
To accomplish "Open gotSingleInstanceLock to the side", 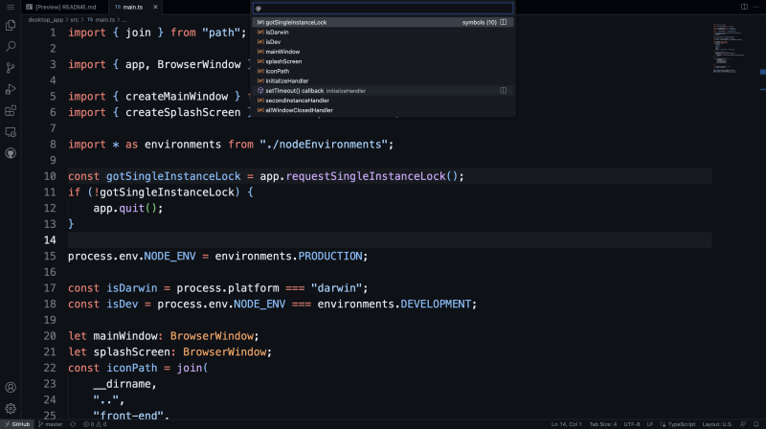I will (x=504, y=22).
